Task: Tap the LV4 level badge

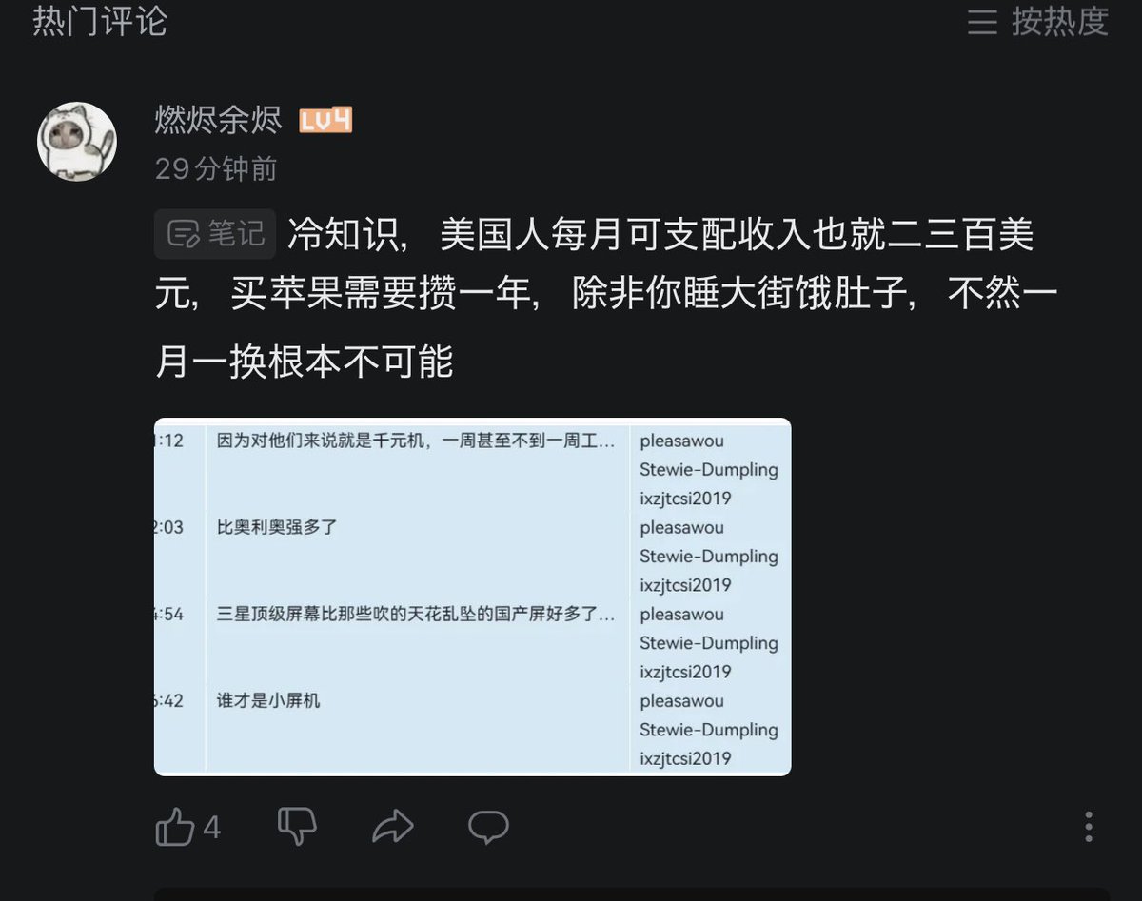Action: tap(325, 121)
